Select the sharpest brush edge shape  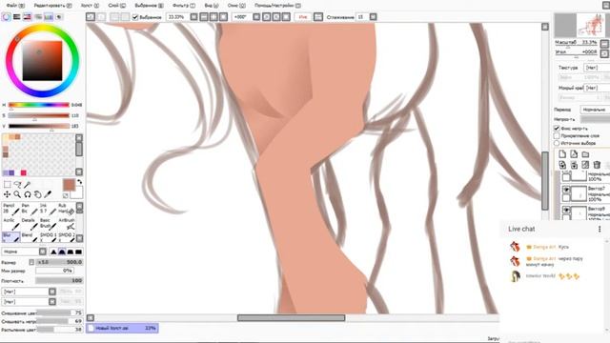click(x=53, y=252)
